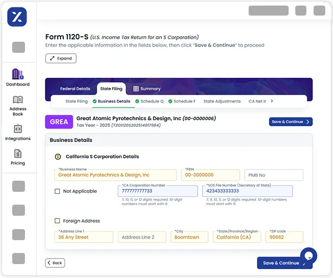Click the Back button
333x278 pixels.
click(55, 263)
